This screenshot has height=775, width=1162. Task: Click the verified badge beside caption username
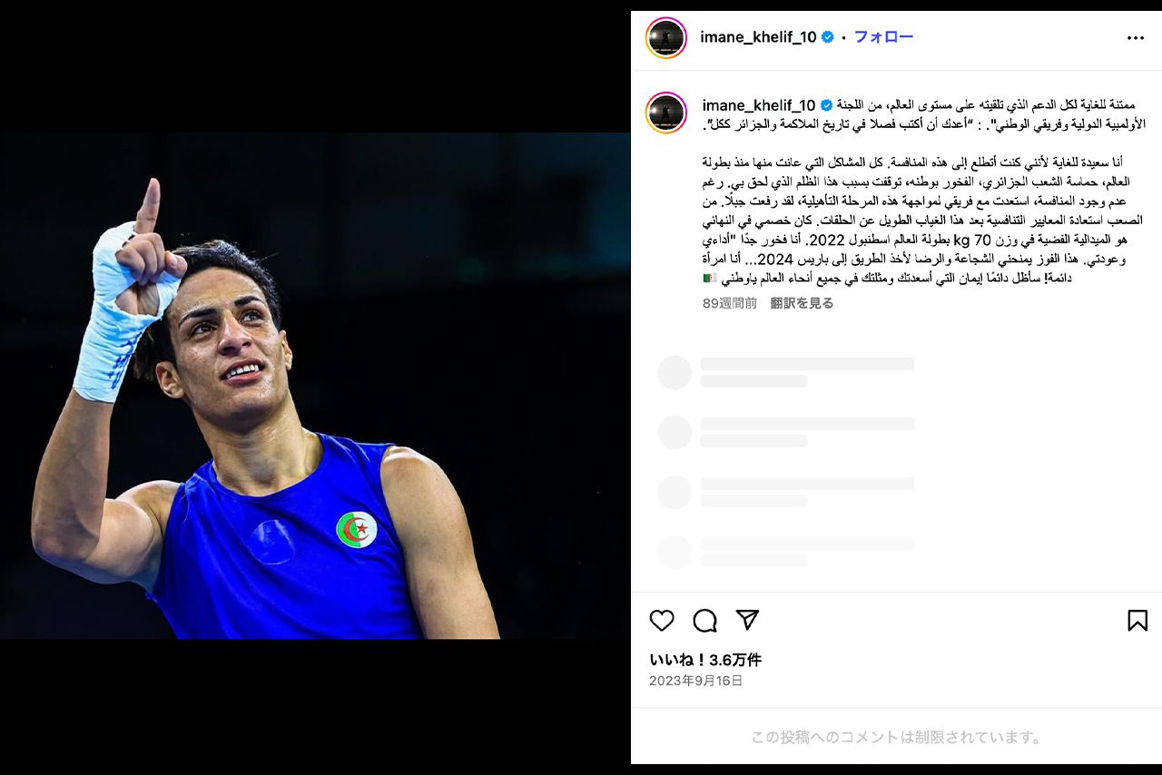(826, 105)
